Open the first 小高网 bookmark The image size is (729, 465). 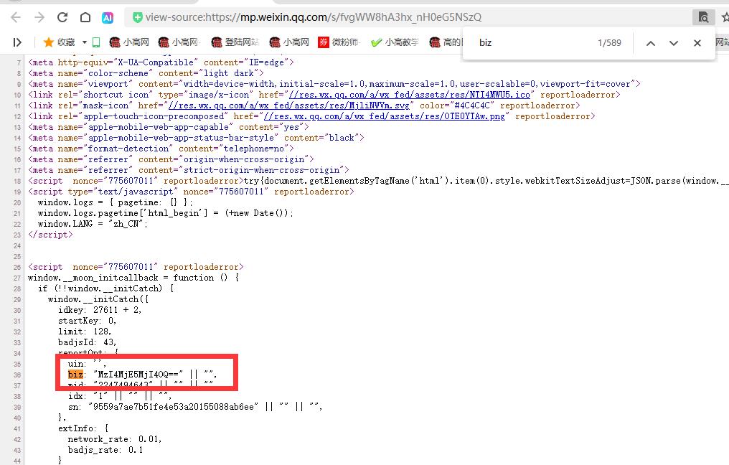point(129,42)
